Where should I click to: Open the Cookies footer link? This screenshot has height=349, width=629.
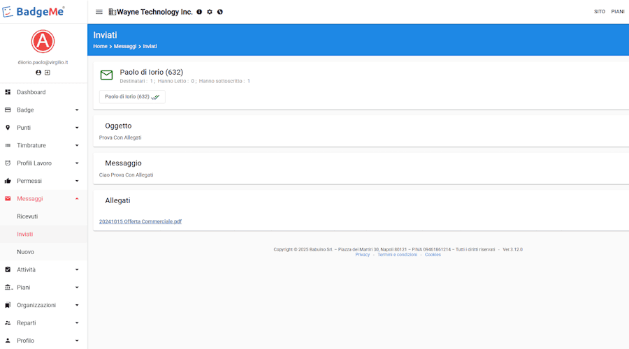tap(433, 255)
